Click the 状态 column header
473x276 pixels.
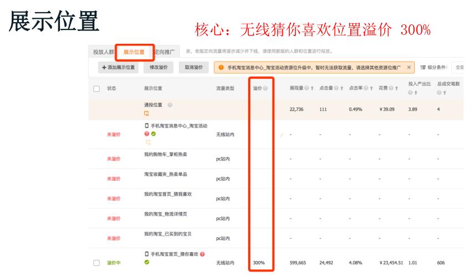coord(112,88)
